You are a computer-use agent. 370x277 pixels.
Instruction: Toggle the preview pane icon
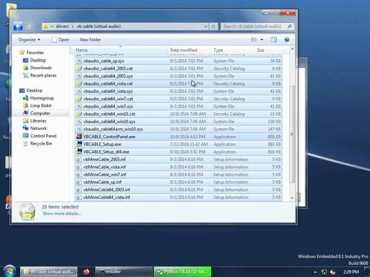pos(274,40)
